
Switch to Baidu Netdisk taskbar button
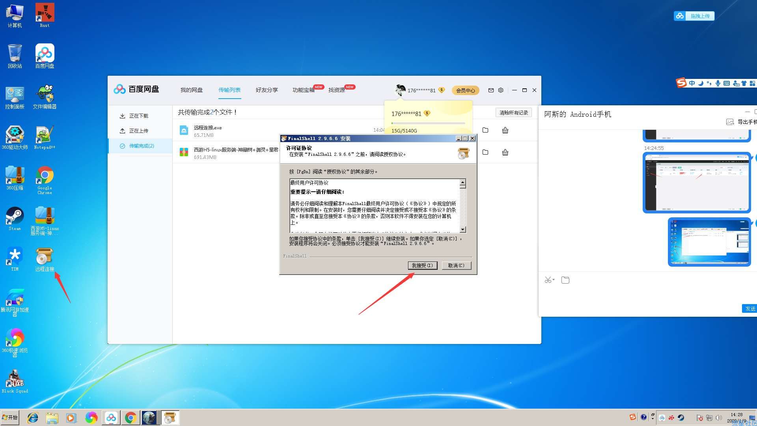pyautogui.click(x=111, y=418)
